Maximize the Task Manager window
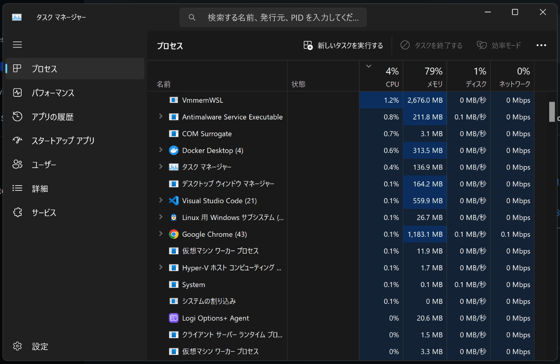 (515, 12)
